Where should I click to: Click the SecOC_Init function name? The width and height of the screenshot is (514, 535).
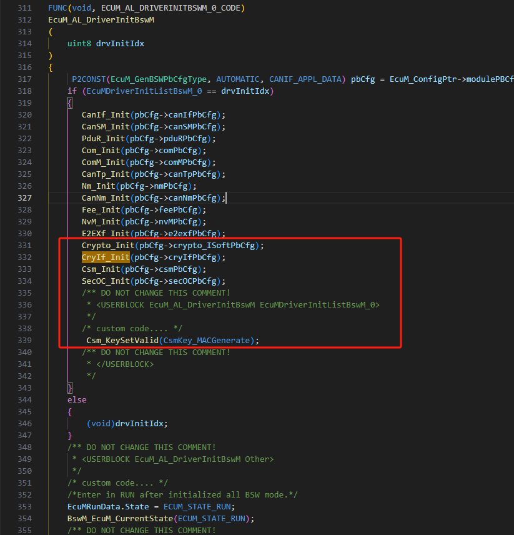(x=105, y=281)
